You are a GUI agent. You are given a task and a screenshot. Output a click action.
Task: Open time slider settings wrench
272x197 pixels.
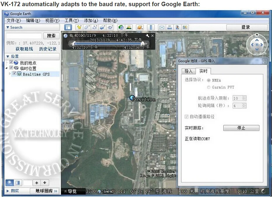click(x=147, y=36)
